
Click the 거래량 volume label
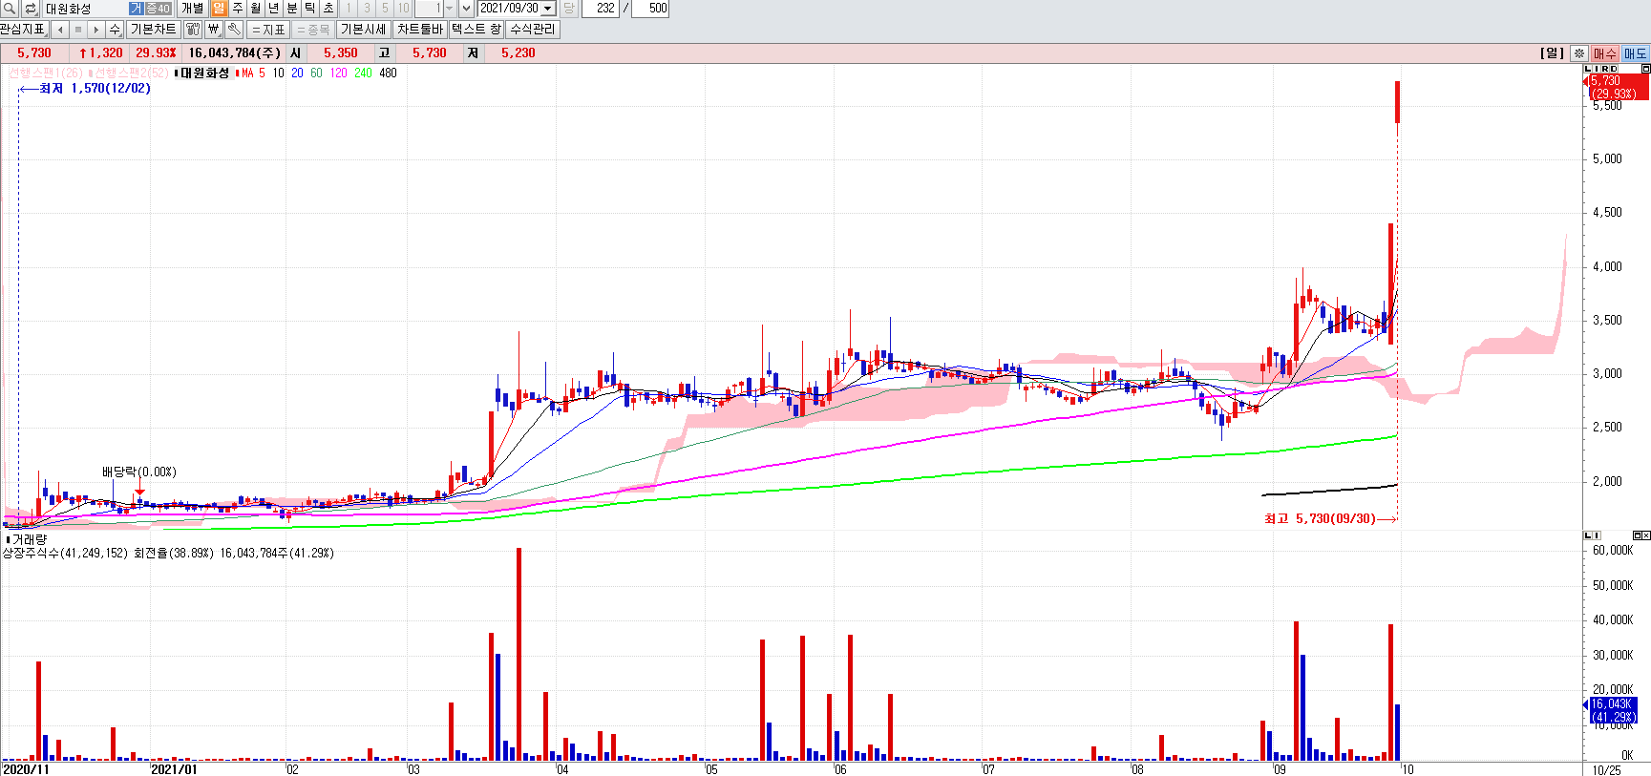point(28,539)
